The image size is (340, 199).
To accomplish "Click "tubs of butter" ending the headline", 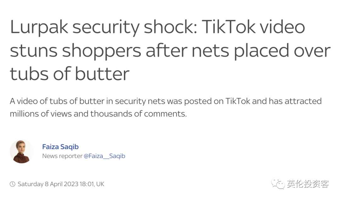I will (x=70, y=74).
